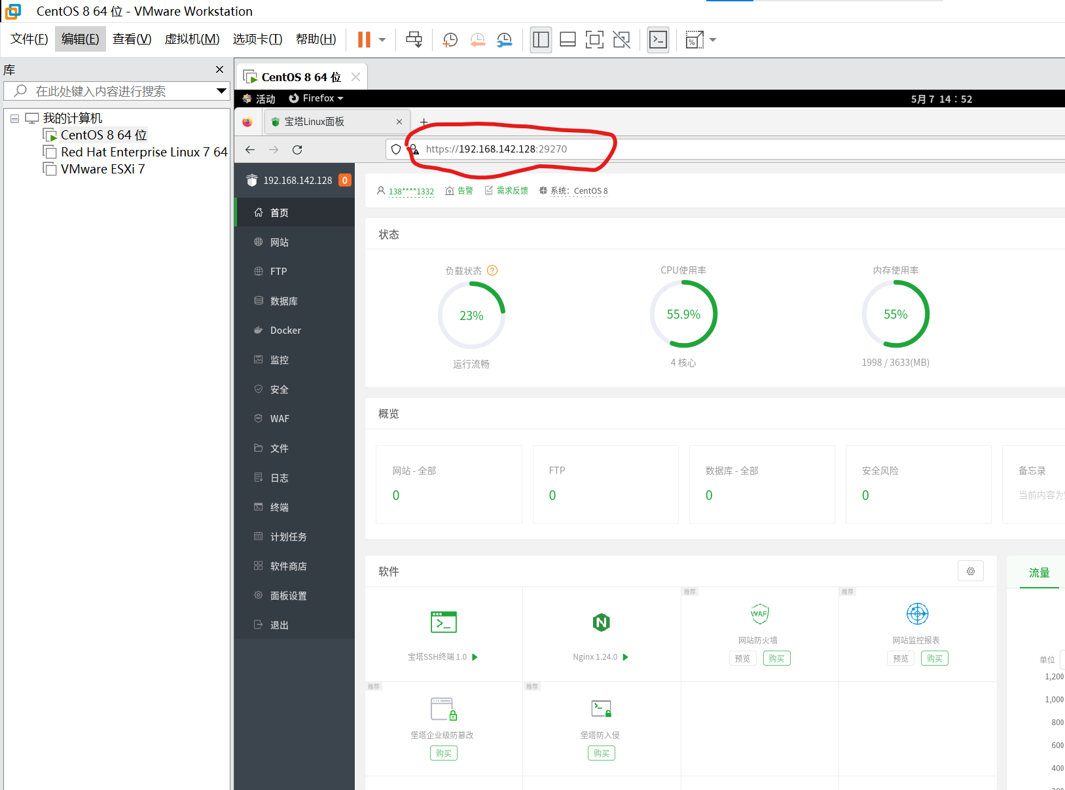Open the 文件(F) menu
The height and width of the screenshot is (790, 1065).
click(x=29, y=39)
